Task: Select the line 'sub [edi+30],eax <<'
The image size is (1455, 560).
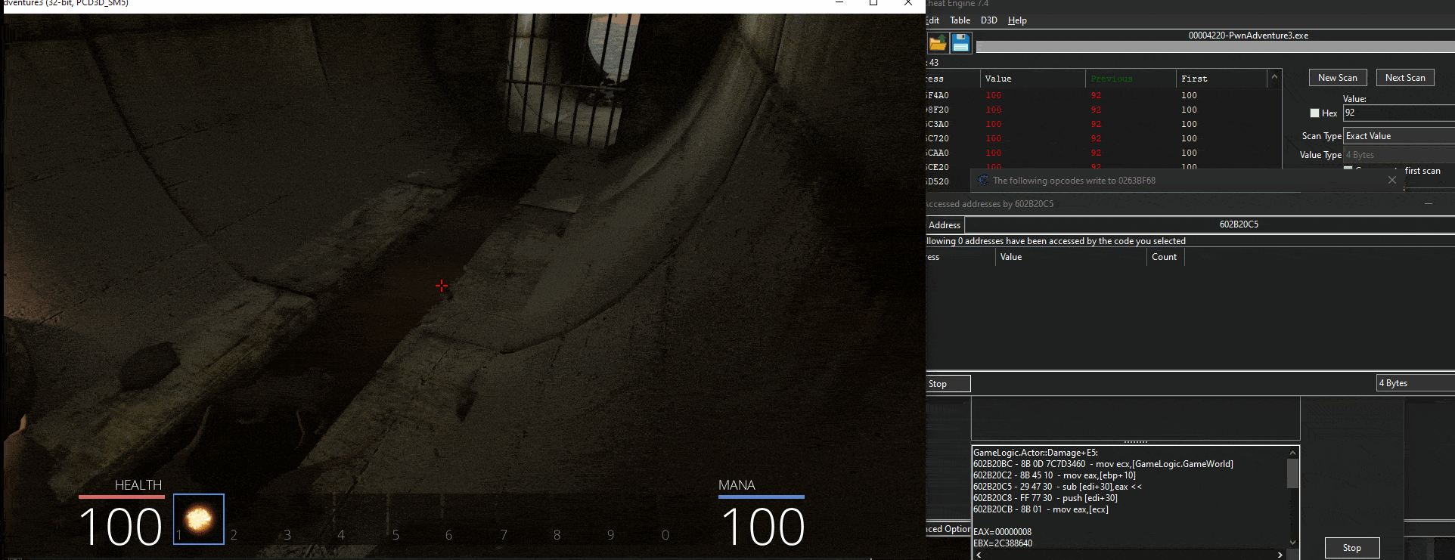Action: coord(1057,487)
